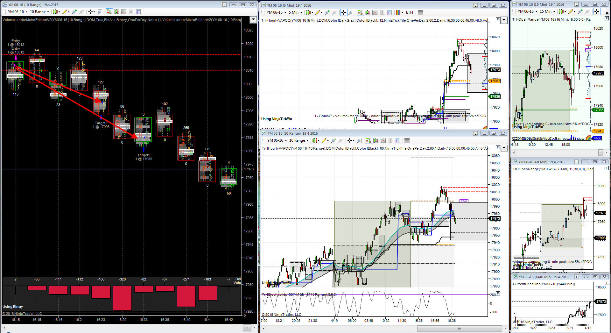This screenshot has width=611, height=333.
Task: Open 5 Min interval dropdown
Action: point(295,12)
